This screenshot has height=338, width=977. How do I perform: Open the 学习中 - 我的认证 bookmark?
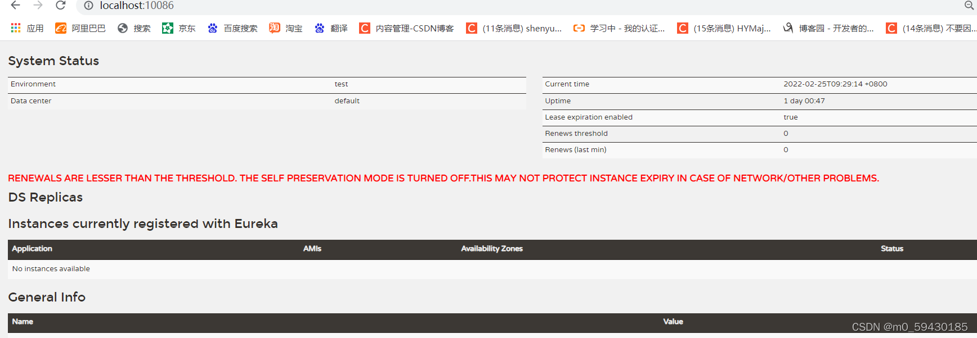[x=619, y=28]
